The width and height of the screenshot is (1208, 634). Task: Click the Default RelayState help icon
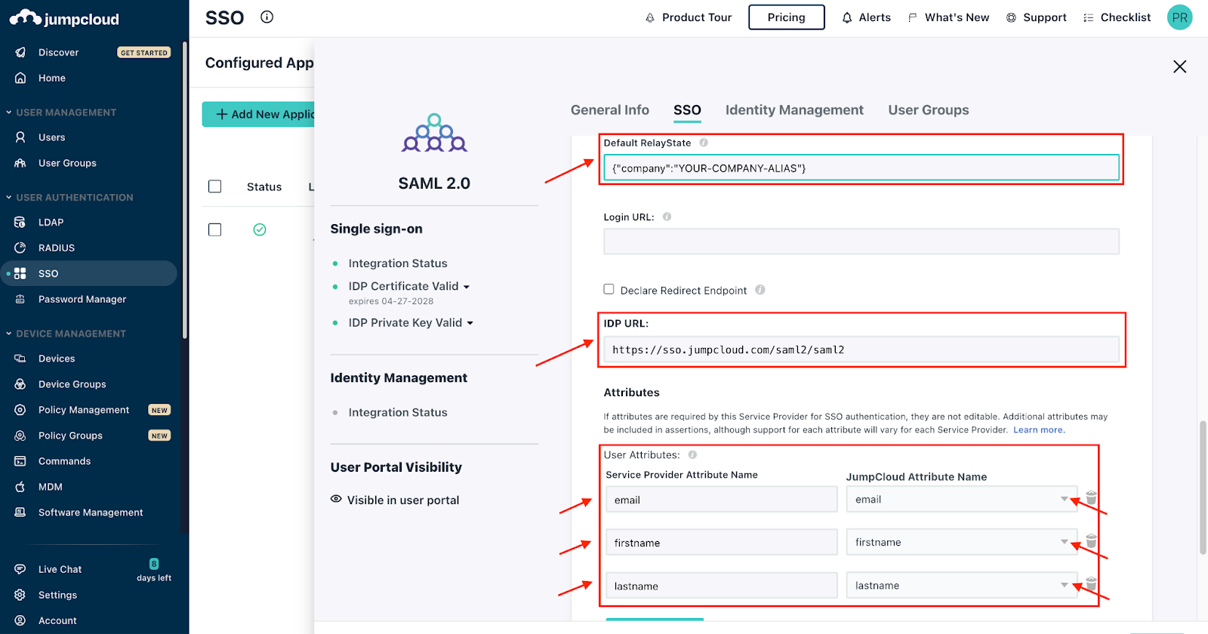tap(704, 143)
